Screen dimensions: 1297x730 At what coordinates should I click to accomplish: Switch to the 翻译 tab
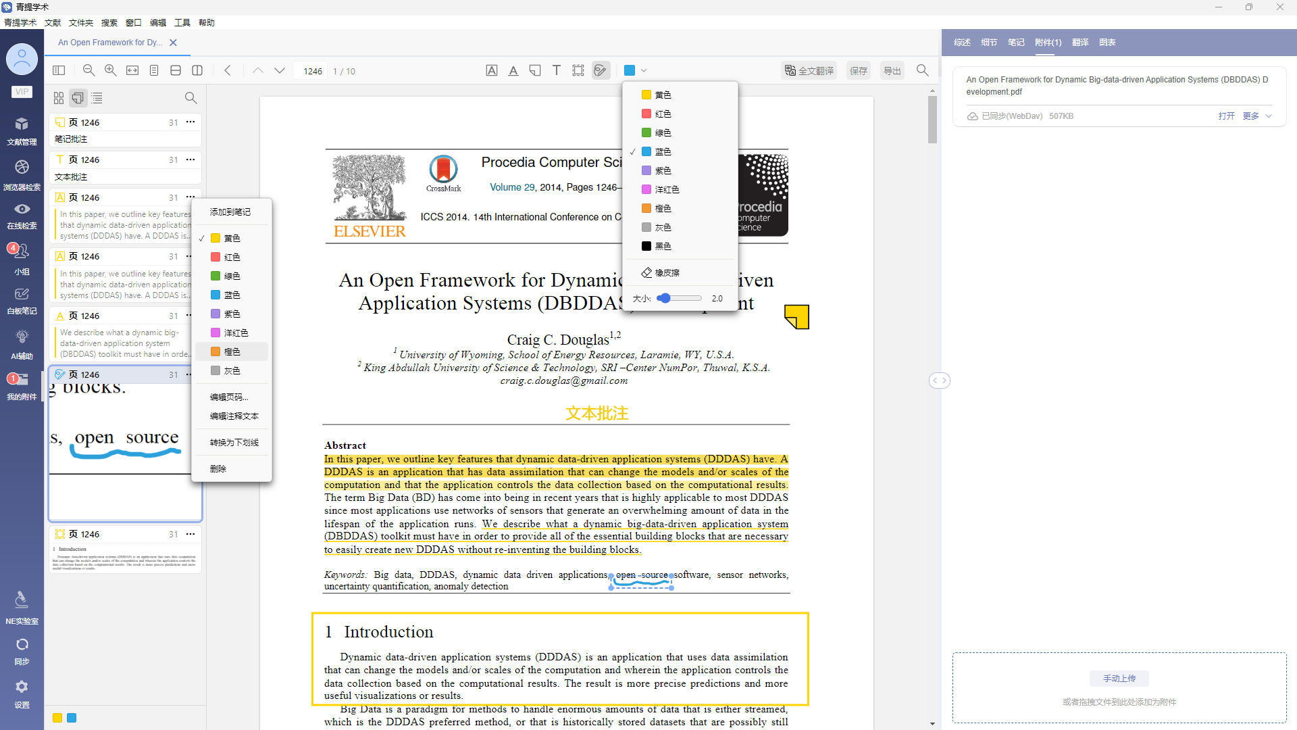coord(1080,43)
